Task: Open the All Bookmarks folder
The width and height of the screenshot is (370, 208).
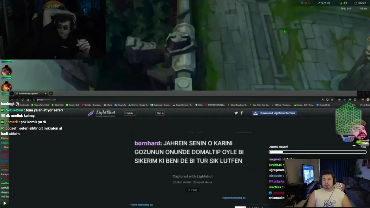Action: point(365,105)
